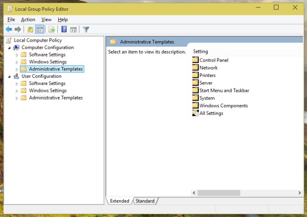The height and width of the screenshot is (217, 307).
Task: Click the Export List toolbar icon
Action: tap(52, 29)
